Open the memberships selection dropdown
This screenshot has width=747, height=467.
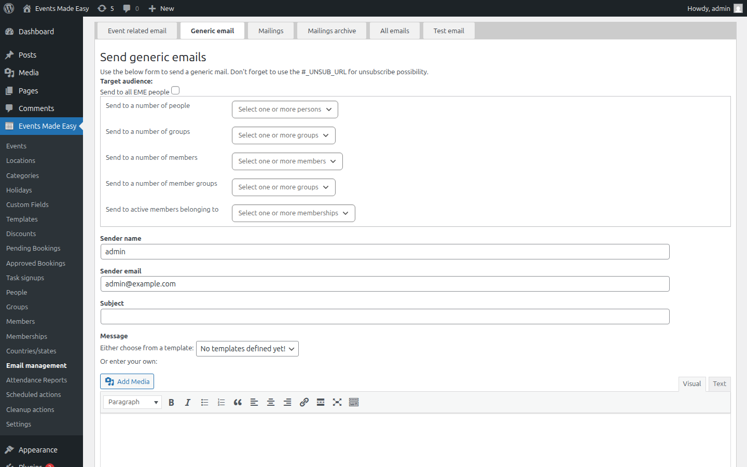pyautogui.click(x=293, y=213)
